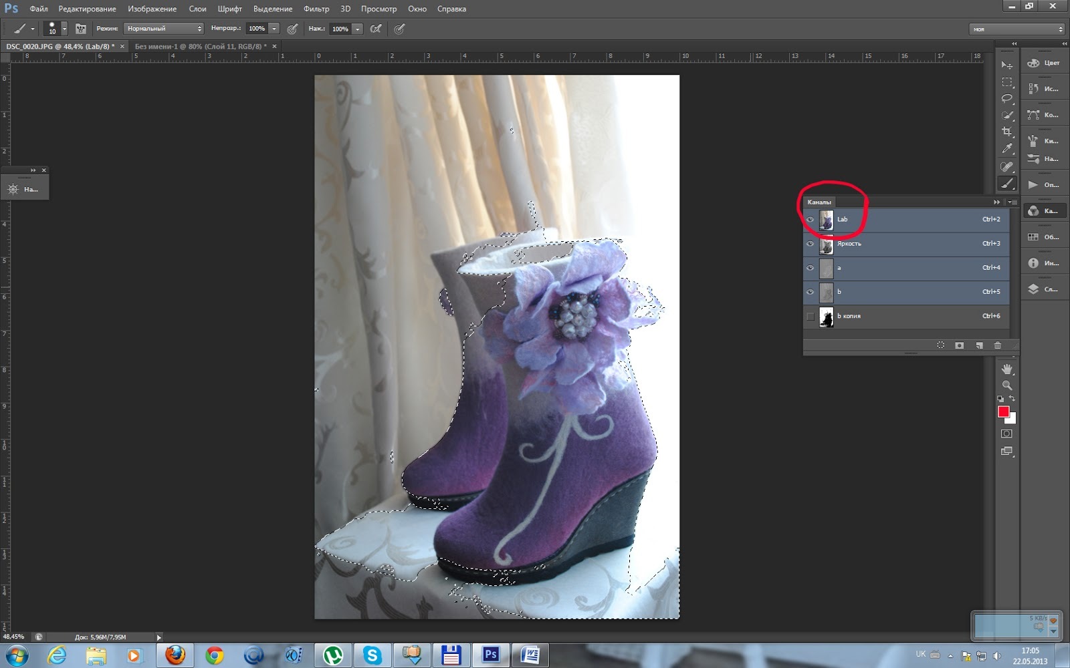This screenshot has height=668, width=1070.
Task: Open the Channels panel flyout menu
Action: (1012, 202)
